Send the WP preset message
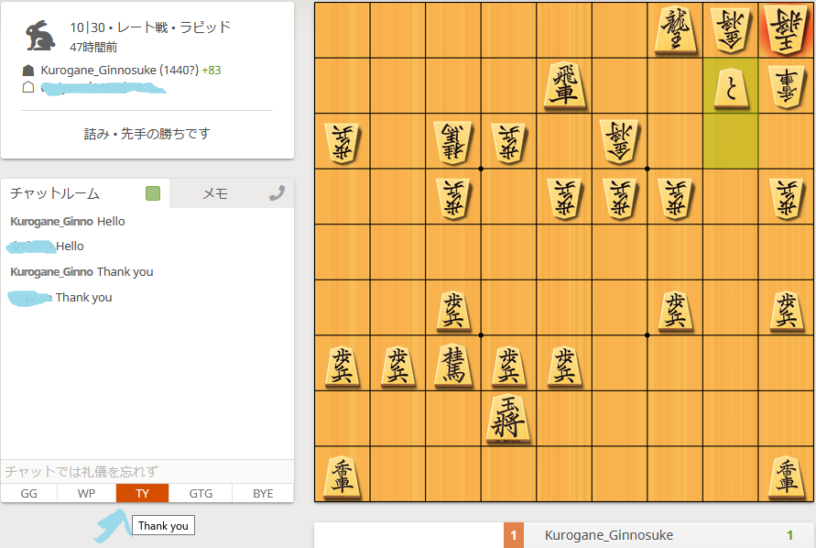The height and width of the screenshot is (548, 816). [x=86, y=493]
